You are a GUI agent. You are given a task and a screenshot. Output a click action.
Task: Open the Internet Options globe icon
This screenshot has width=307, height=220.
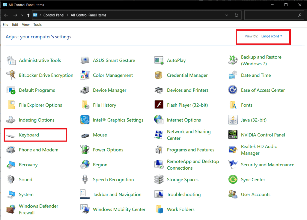tap(159, 120)
